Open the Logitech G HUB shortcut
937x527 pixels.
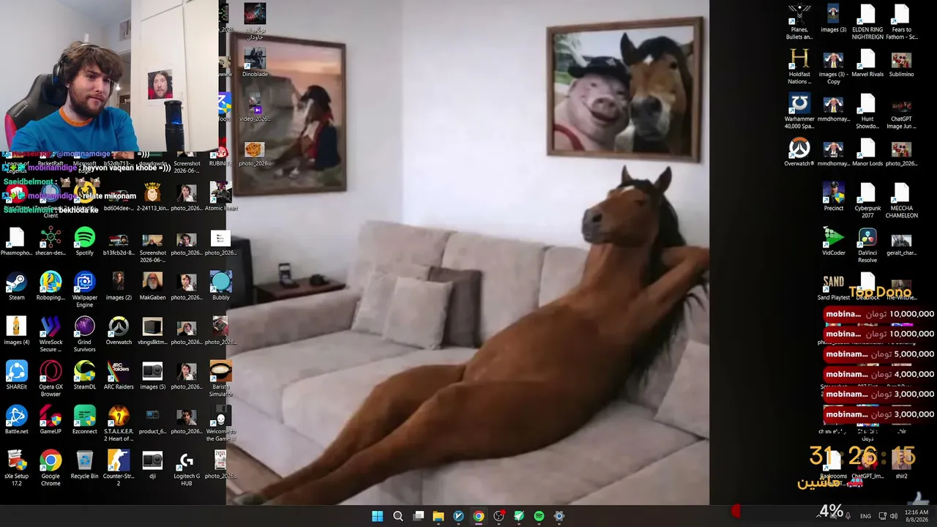click(x=187, y=469)
